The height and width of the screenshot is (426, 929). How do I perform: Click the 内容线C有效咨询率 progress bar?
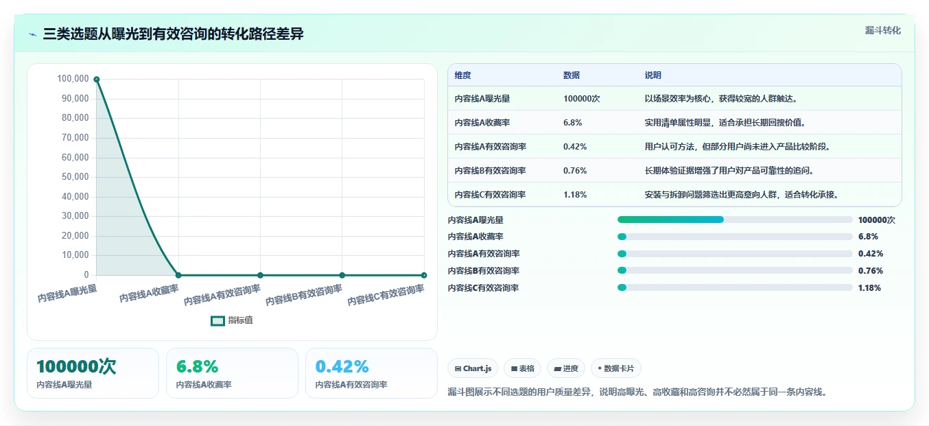(x=735, y=288)
